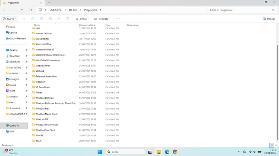Click the vertical scrollbar of file list

click(277, 92)
